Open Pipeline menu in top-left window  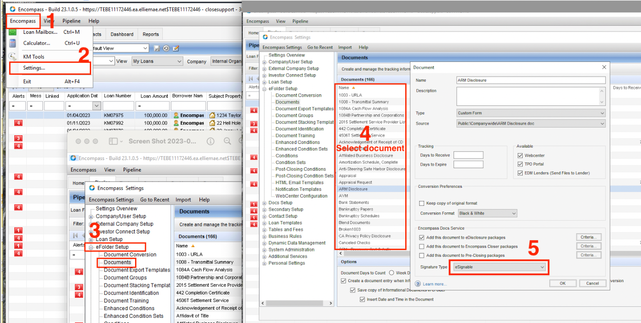(x=71, y=21)
